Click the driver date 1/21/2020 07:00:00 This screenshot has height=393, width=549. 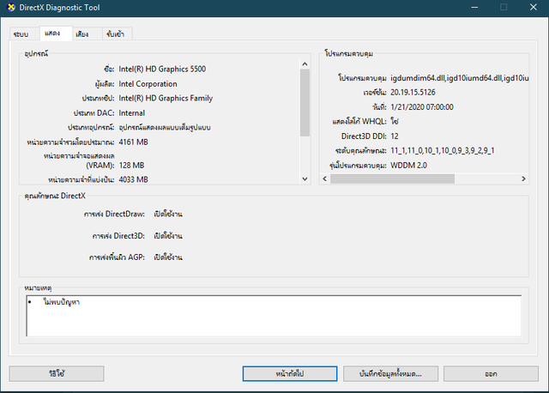click(422, 107)
